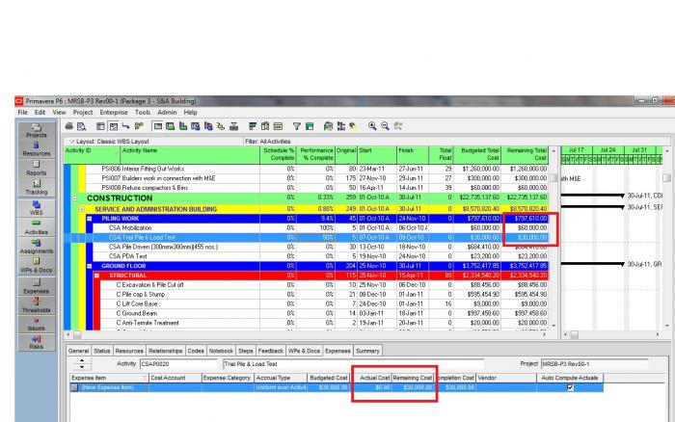This screenshot has height=422, width=675.
Task: Click the Accrual Type column header
Action: coord(281,378)
